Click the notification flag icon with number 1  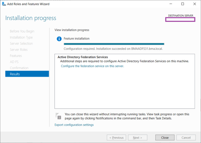pos(58,116)
